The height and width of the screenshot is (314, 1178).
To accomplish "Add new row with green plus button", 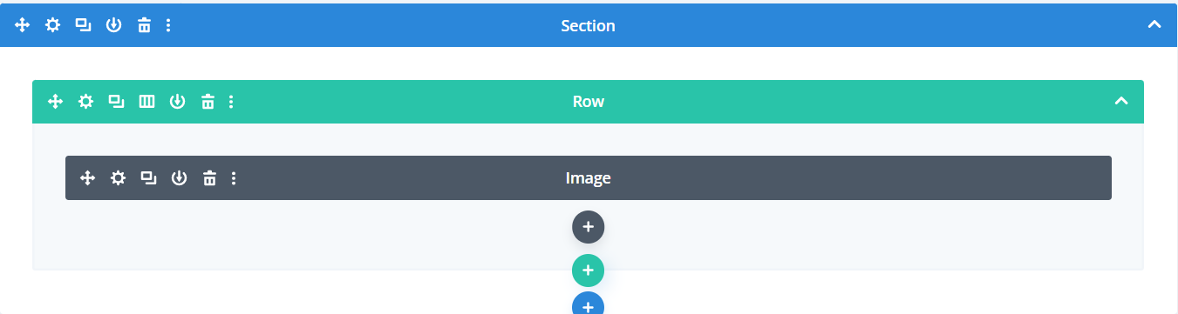I will point(589,271).
